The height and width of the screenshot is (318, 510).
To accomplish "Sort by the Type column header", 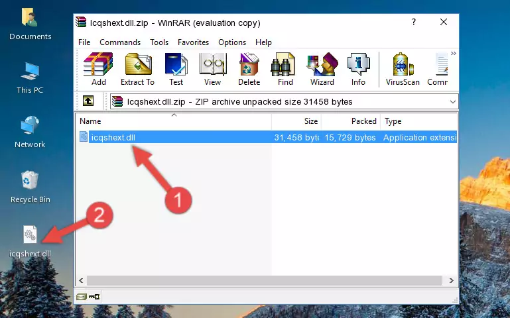I will 419,121.
